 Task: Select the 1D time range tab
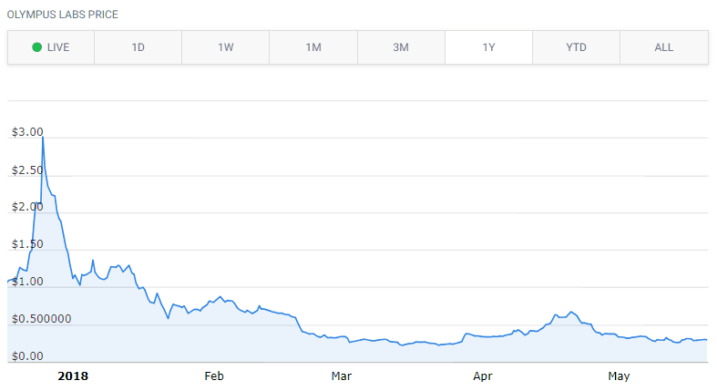(x=138, y=47)
